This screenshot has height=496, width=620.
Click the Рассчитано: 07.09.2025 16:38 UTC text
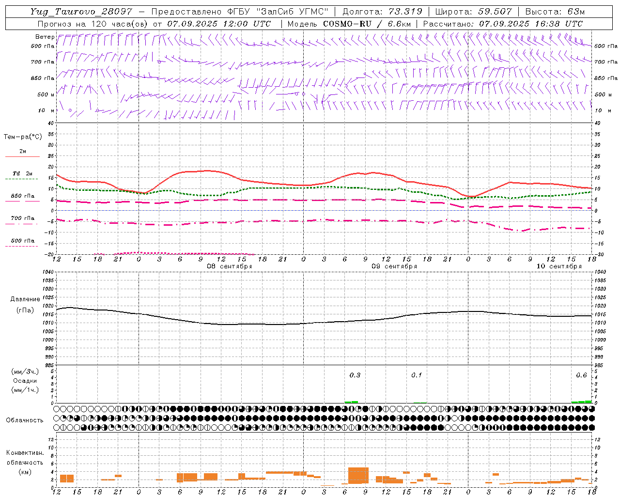[503, 23]
